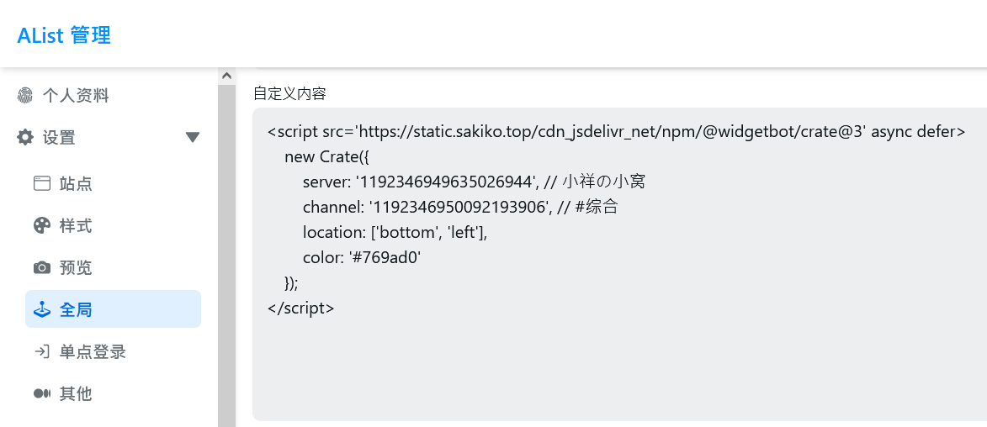Click the login arrow icon beside 单点登录
Image resolution: width=987 pixels, height=427 pixels.
pyautogui.click(x=42, y=351)
